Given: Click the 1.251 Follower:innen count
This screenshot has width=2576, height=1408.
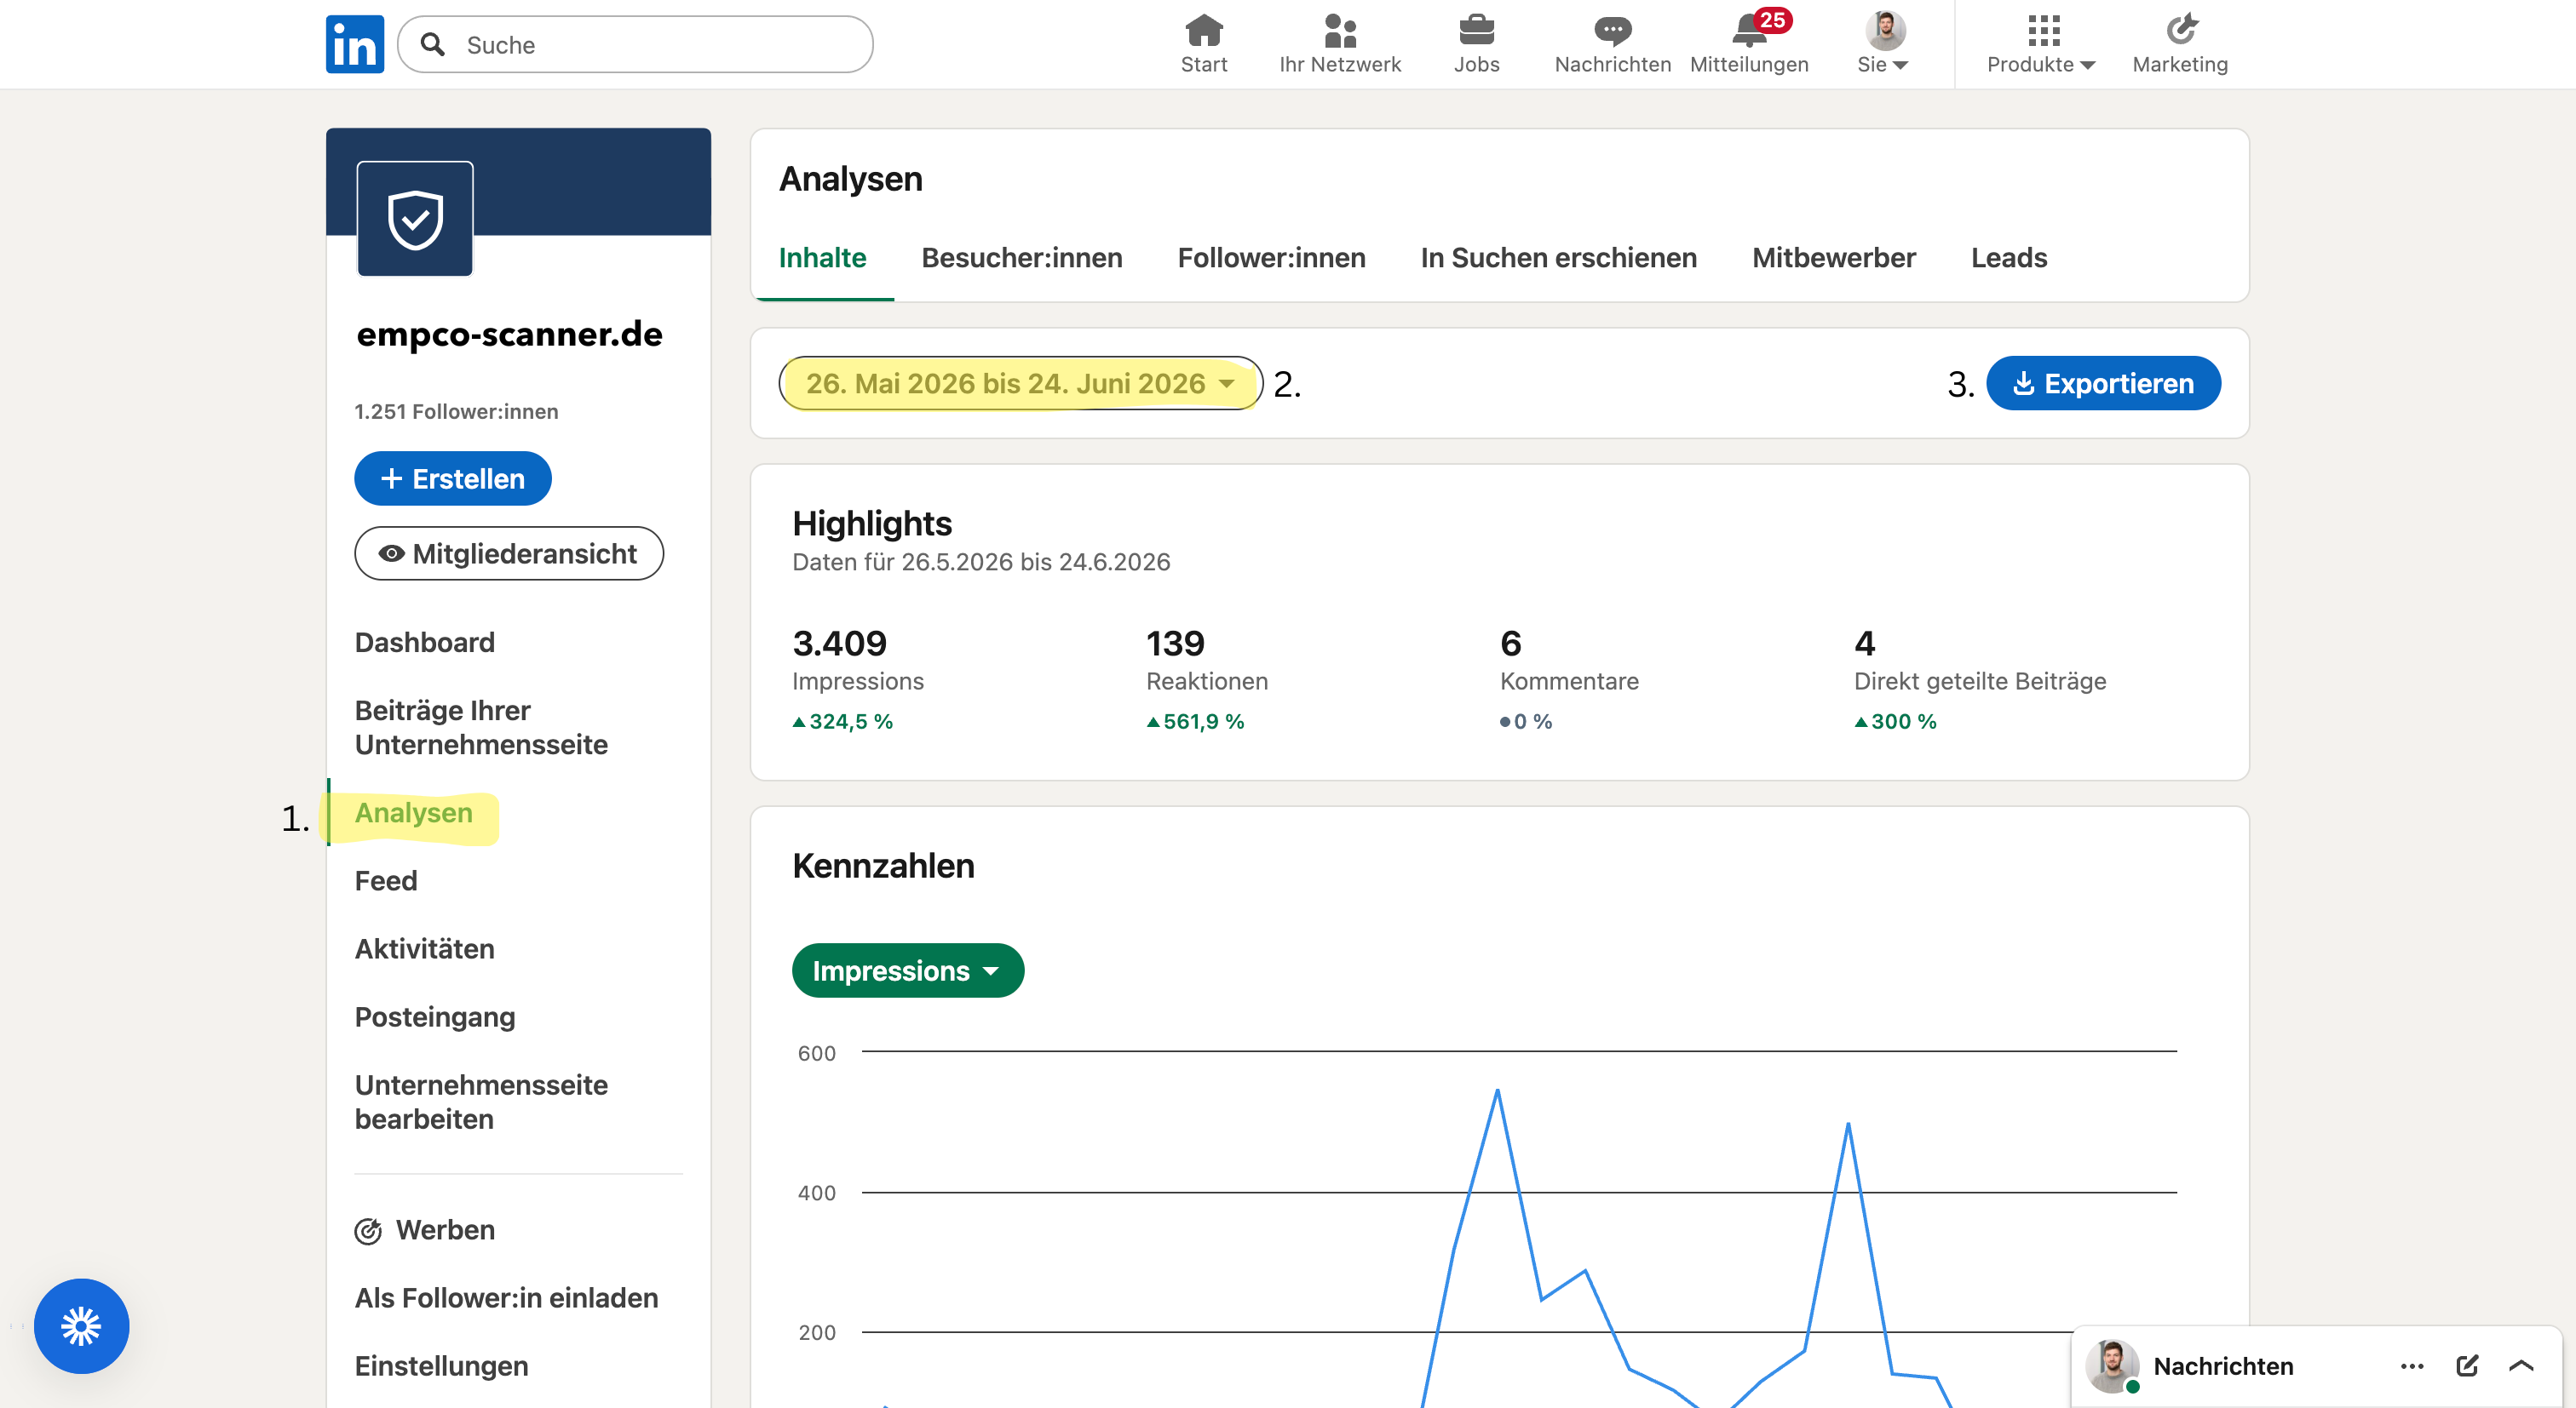Looking at the screenshot, I should (x=456, y=412).
